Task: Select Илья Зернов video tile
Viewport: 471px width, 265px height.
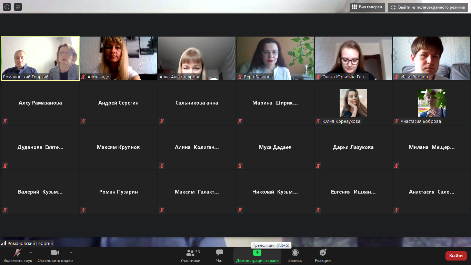Action: pos(432,58)
